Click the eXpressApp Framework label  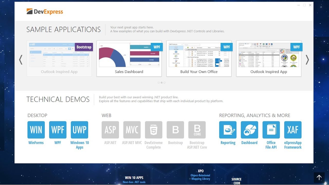tap(293, 145)
